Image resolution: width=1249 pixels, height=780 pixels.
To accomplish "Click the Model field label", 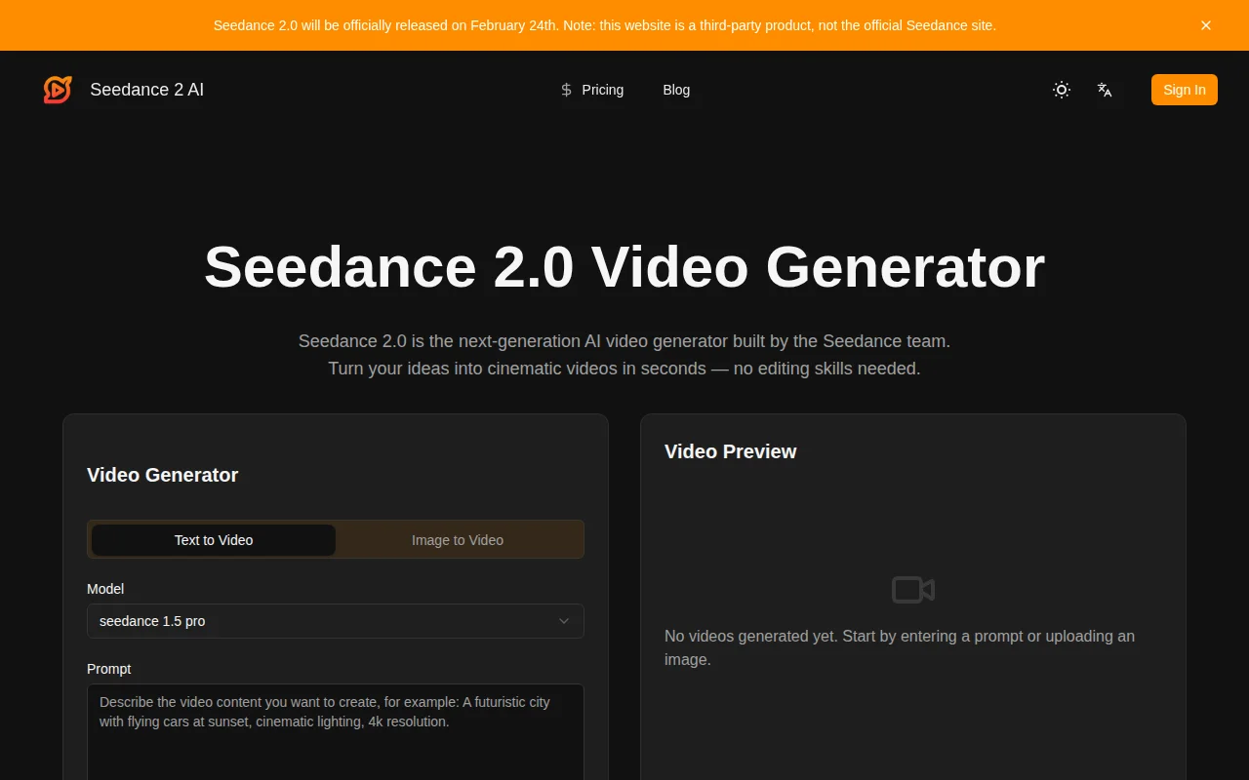I will (105, 589).
